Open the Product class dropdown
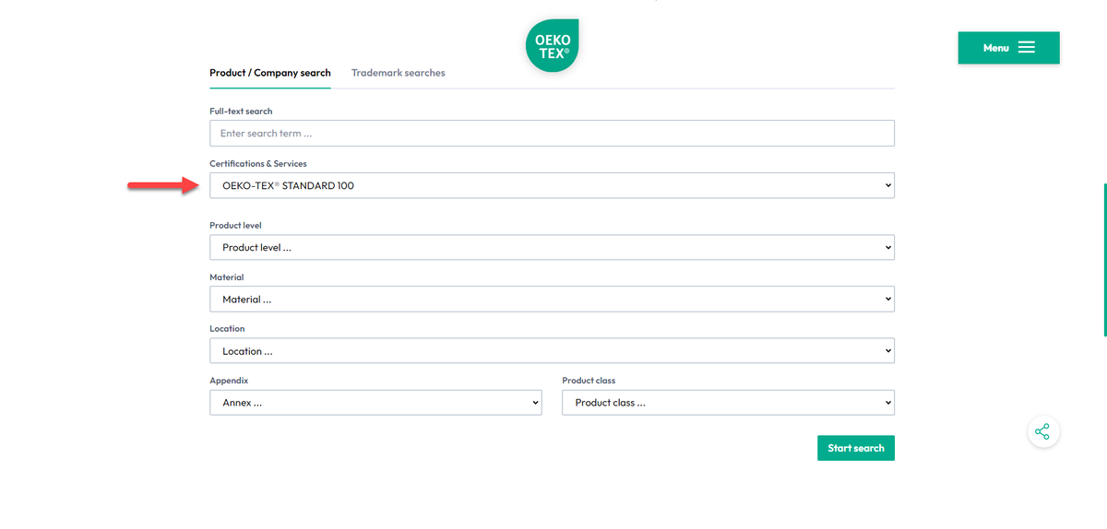Viewport: 1107px width, 529px height. click(728, 403)
